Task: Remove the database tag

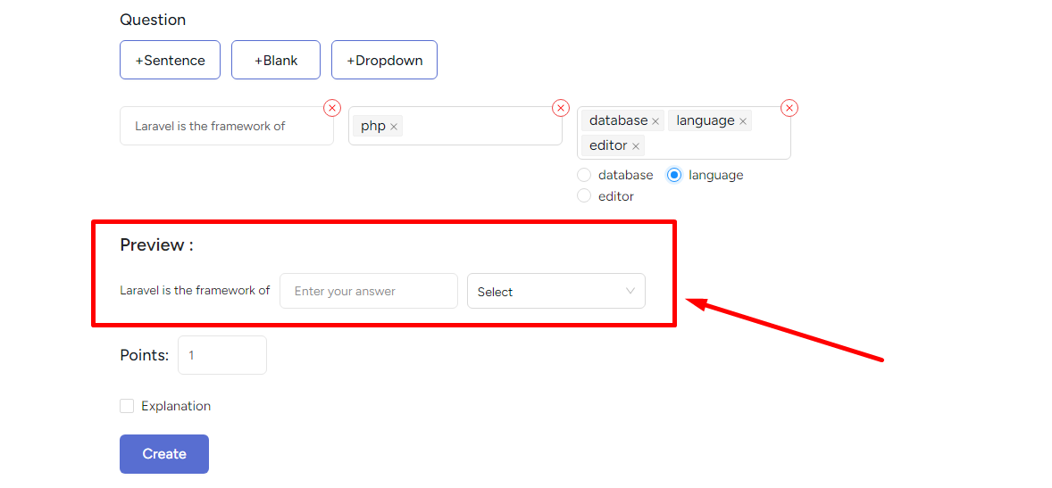Action: [x=655, y=121]
